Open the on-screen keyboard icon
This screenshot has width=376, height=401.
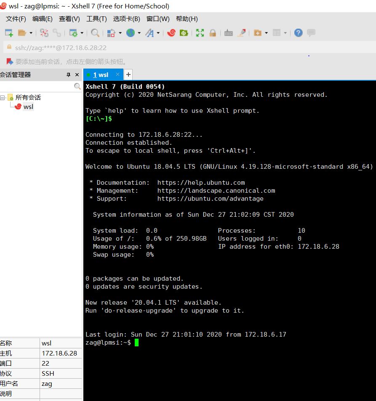(x=228, y=32)
